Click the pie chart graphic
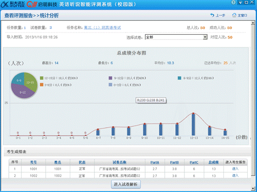Image resolution: width=257 pixels, height=192 pixels. coord(24,85)
